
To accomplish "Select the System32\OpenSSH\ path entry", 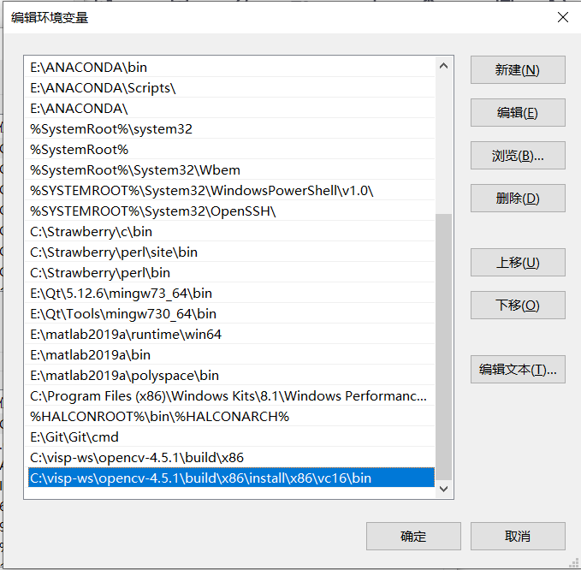I will 229,211.
